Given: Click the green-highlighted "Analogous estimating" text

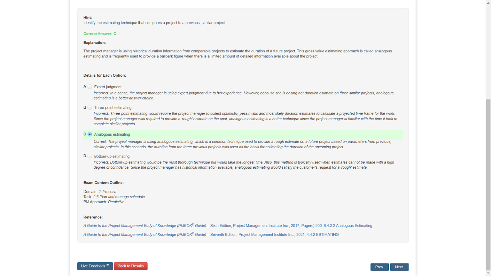Looking at the screenshot, I should tap(112, 134).
